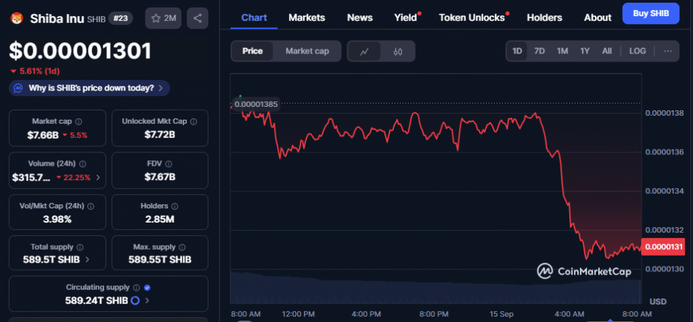Expand Total supply 589.5T SHIB chevron
This screenshot has width=693, height=322.
pos(87,260)
